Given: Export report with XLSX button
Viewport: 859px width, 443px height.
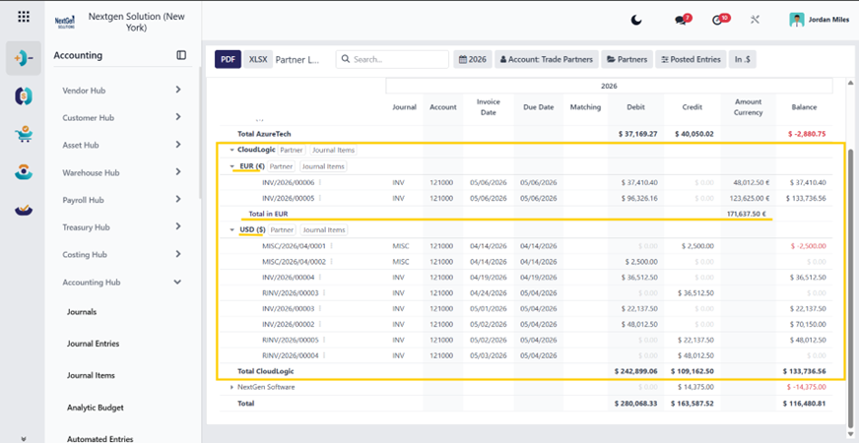Looking at the screenshot, I should (x=257, y=59).
